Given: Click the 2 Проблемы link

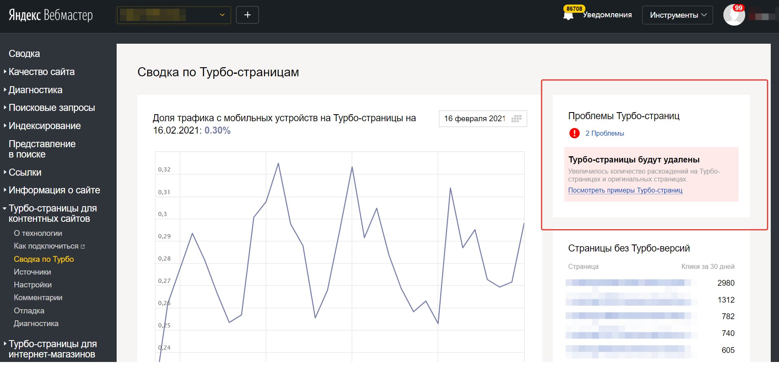Looking at the screenshot, I should click(605, 133).
